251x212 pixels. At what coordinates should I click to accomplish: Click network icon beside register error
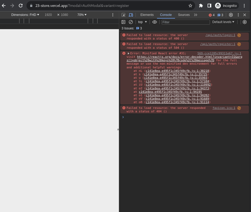point(239,44)
